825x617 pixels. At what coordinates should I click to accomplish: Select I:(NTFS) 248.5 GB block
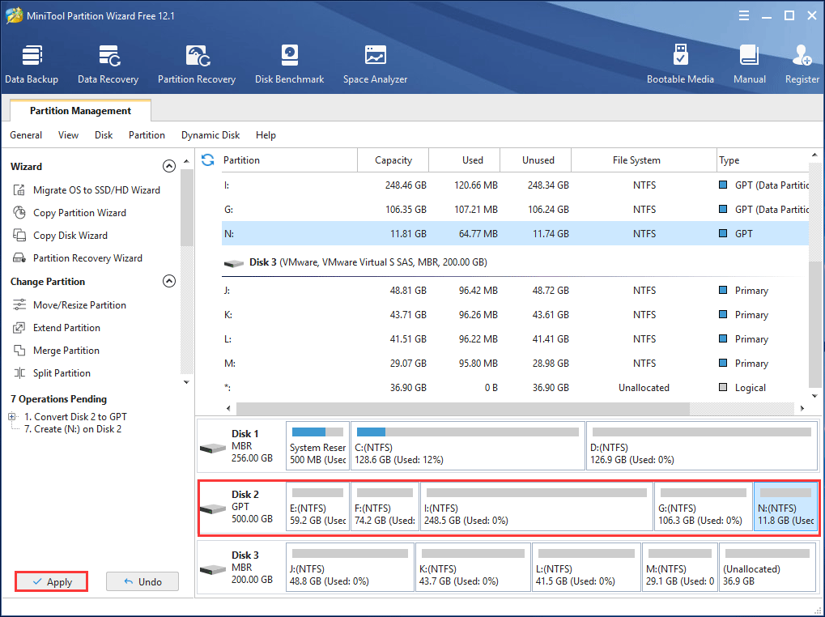(x=537, y=506)
